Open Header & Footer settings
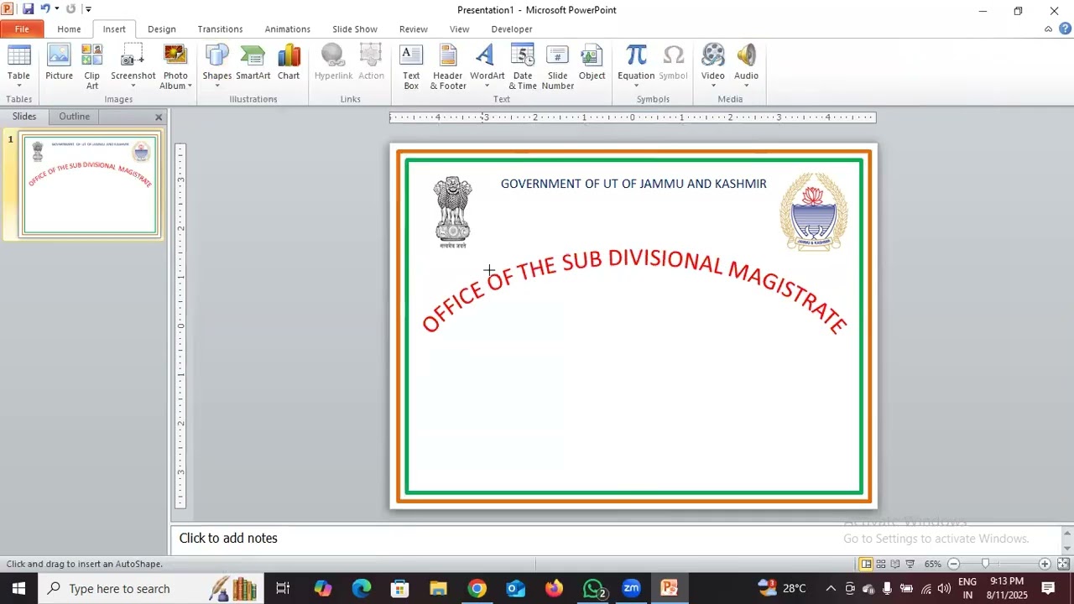 448,66
